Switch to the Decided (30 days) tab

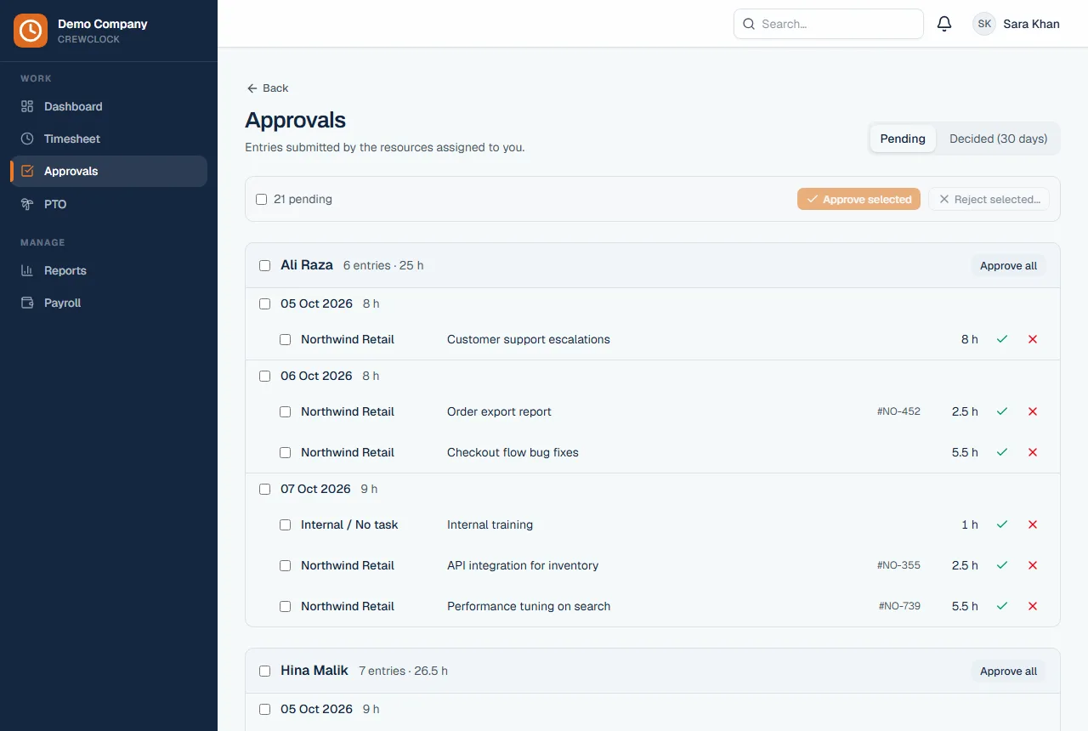pyautogui.click(x=998, y=139)
